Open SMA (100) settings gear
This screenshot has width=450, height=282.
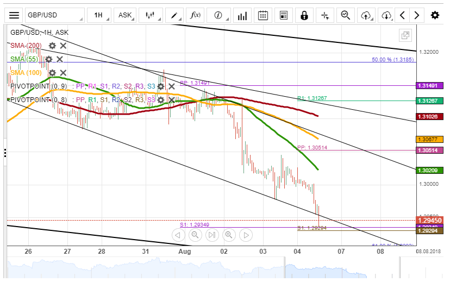click(52, 73)
